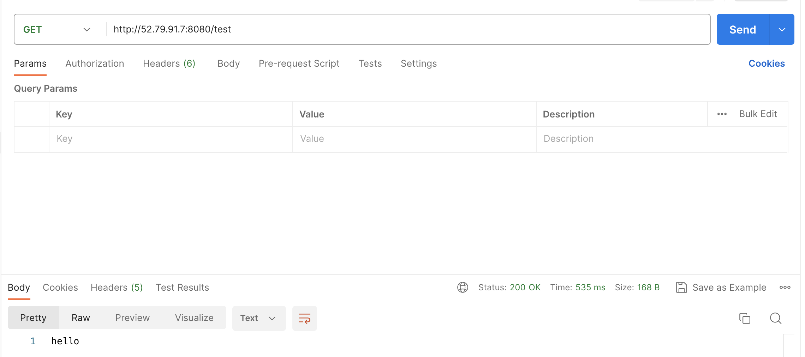This screenshot has height=357, width=805.
Task: Click the Key input in Query Params
Action: click(x=171, y=139)
